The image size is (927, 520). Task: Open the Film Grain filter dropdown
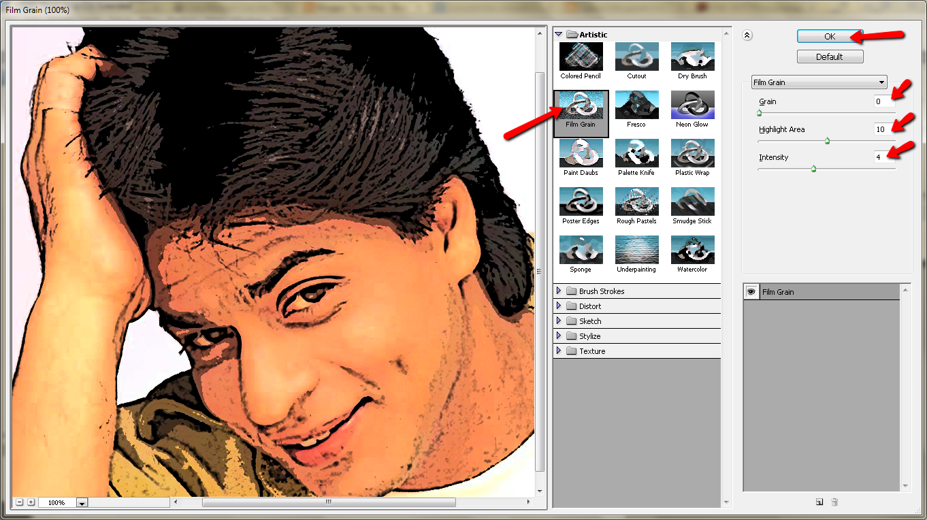(819, 82)
